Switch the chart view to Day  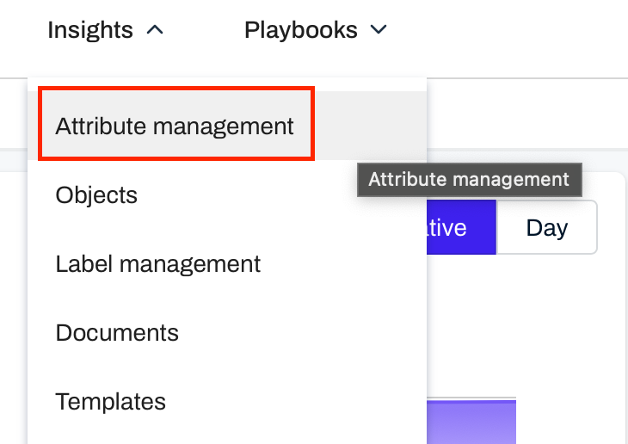546,228
